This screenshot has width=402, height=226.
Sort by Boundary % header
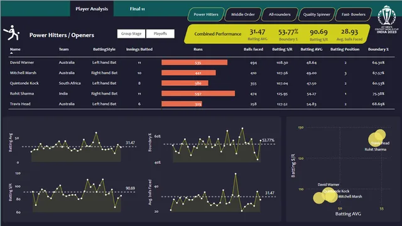point(378,49)
